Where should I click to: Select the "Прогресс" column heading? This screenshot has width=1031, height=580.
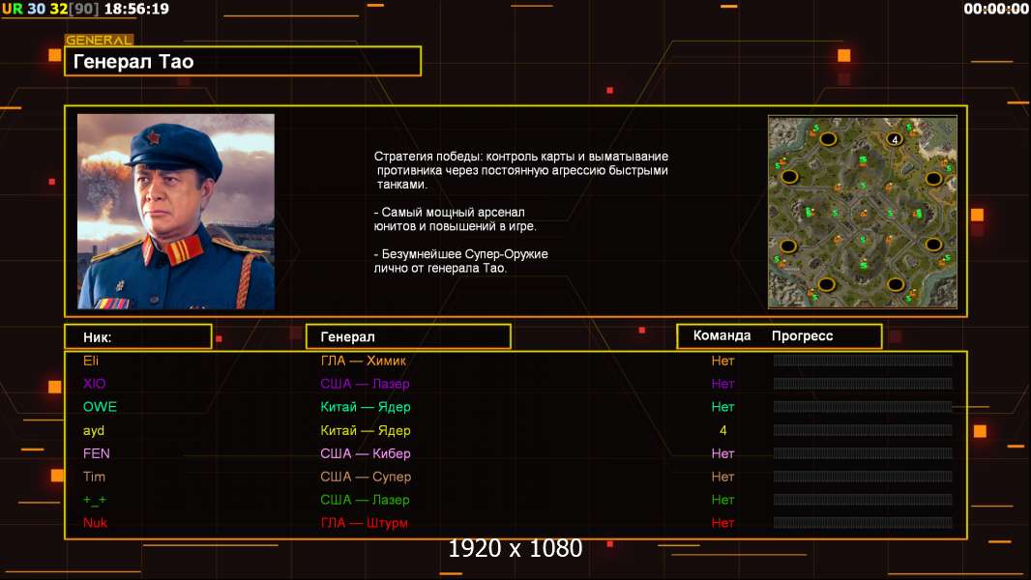click(802, 336)
